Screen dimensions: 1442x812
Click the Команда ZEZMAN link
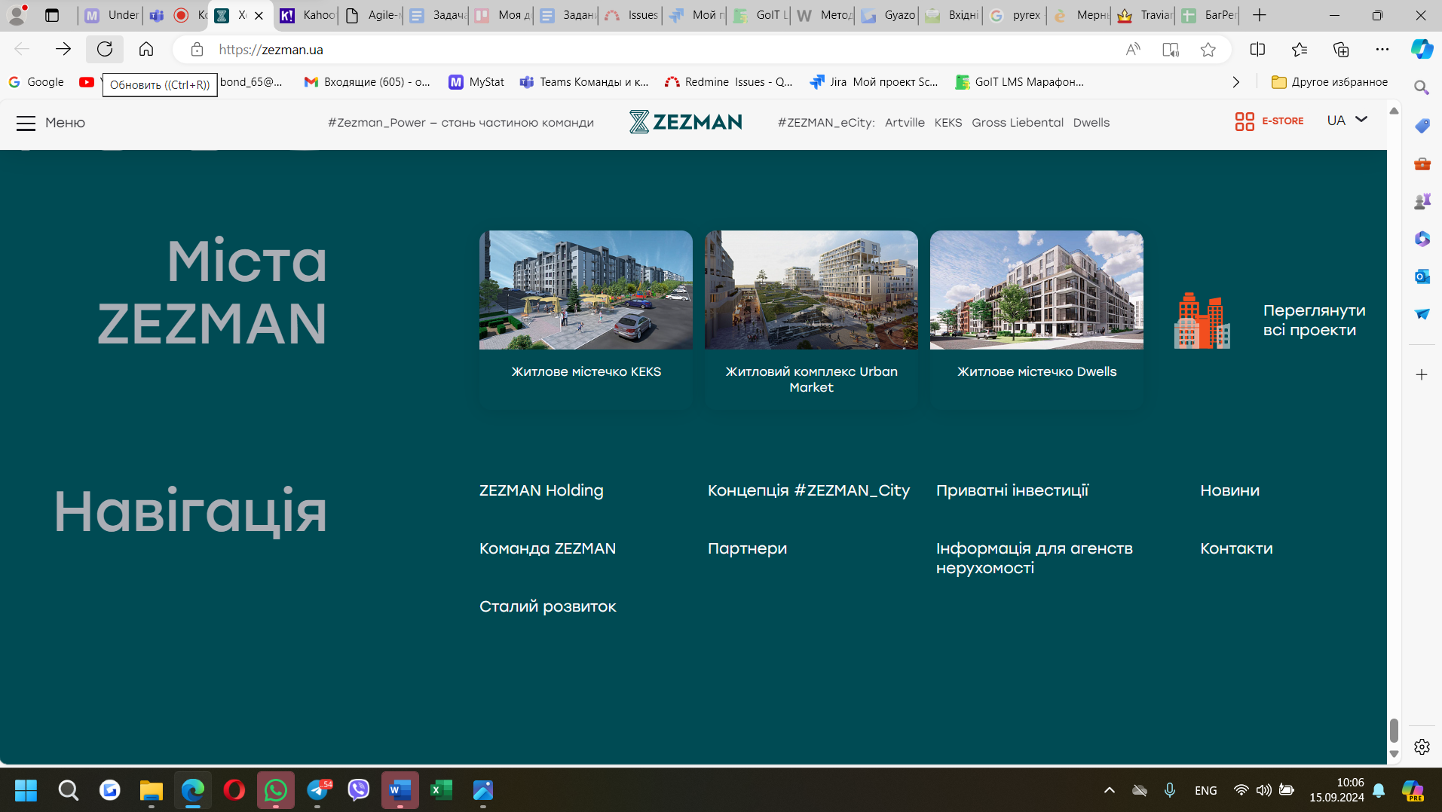(547, 548)
